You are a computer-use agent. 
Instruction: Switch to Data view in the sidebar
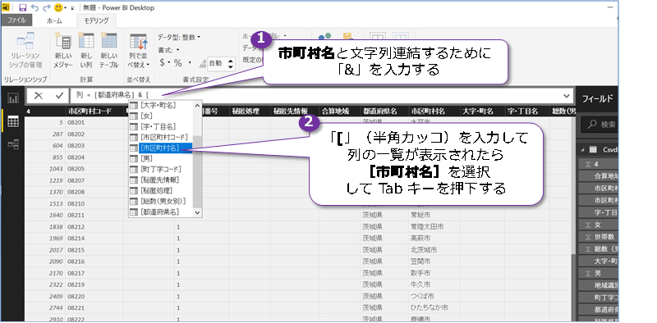(13, 121)
